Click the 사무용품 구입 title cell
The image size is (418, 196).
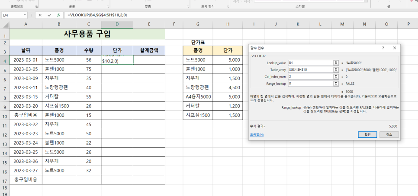[87, 34]
